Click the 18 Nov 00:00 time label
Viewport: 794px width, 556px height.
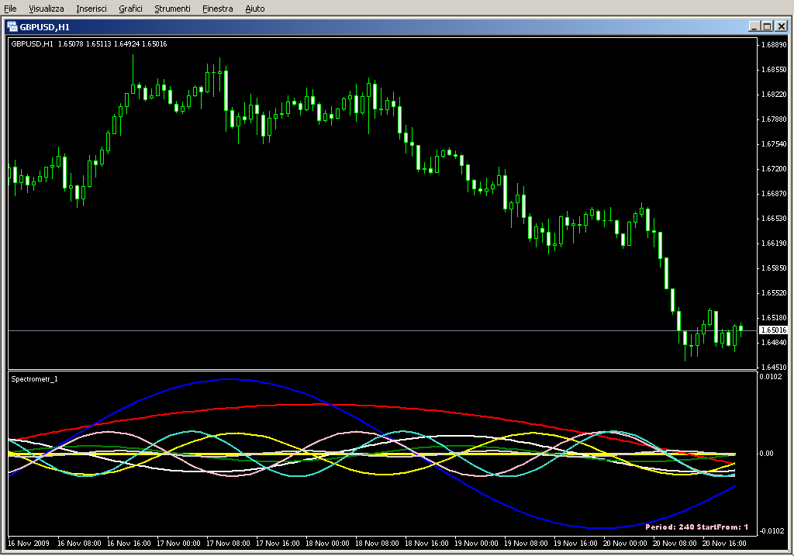point(327,543)
